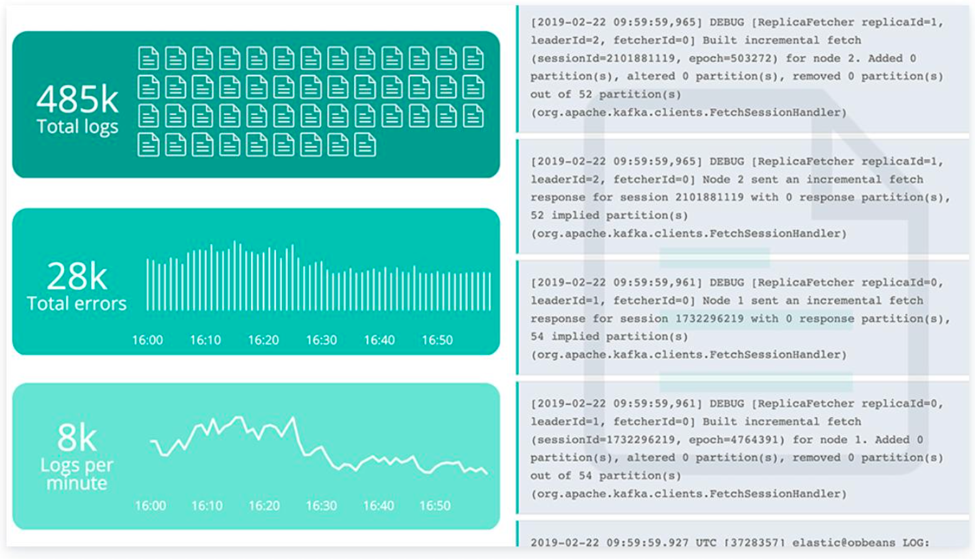The width and height of the screenshot is (975, 560).
Task: Click the 16:30 label on errors chart
Action: 321,340
